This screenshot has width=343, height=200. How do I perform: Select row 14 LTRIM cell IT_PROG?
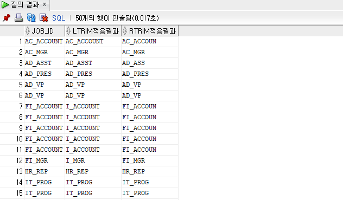click(93, 182)
